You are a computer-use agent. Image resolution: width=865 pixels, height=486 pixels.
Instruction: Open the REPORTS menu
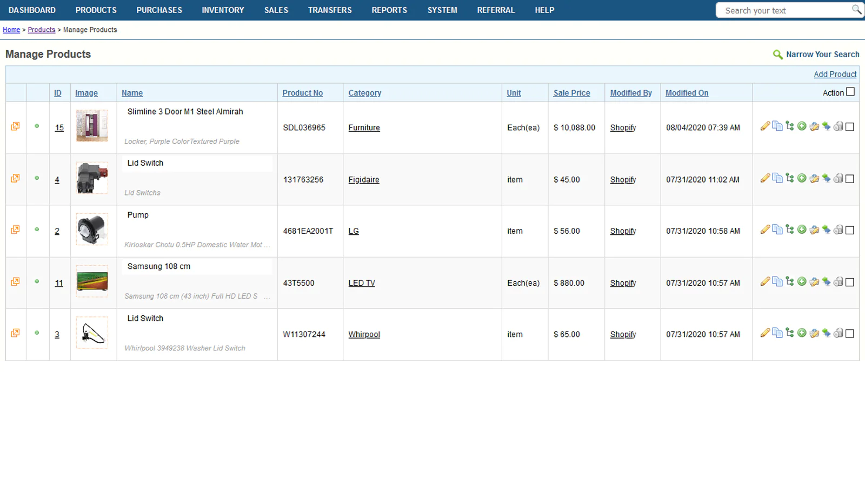click(x=389, y=10)
